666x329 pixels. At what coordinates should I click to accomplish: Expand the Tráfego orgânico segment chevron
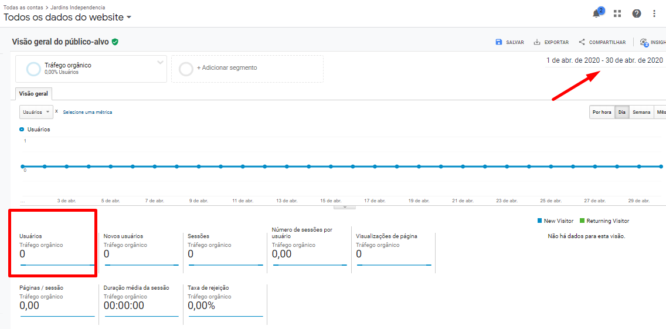[x=160, y=62]
